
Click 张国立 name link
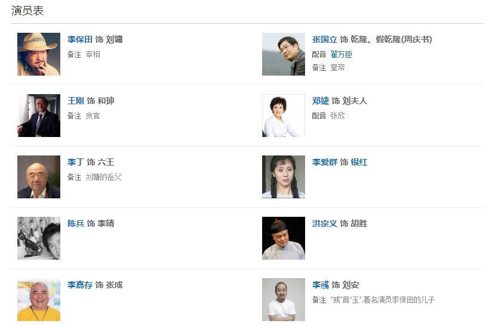point(325,39)
